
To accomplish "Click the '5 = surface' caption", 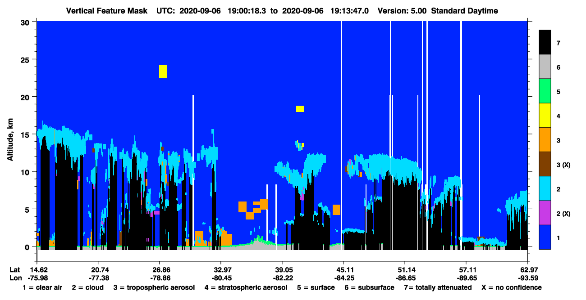I will point(316,287).
